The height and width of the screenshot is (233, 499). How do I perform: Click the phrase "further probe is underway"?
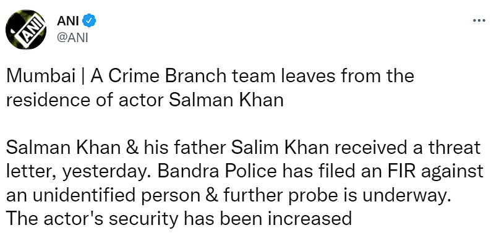[x=335, y=195]
